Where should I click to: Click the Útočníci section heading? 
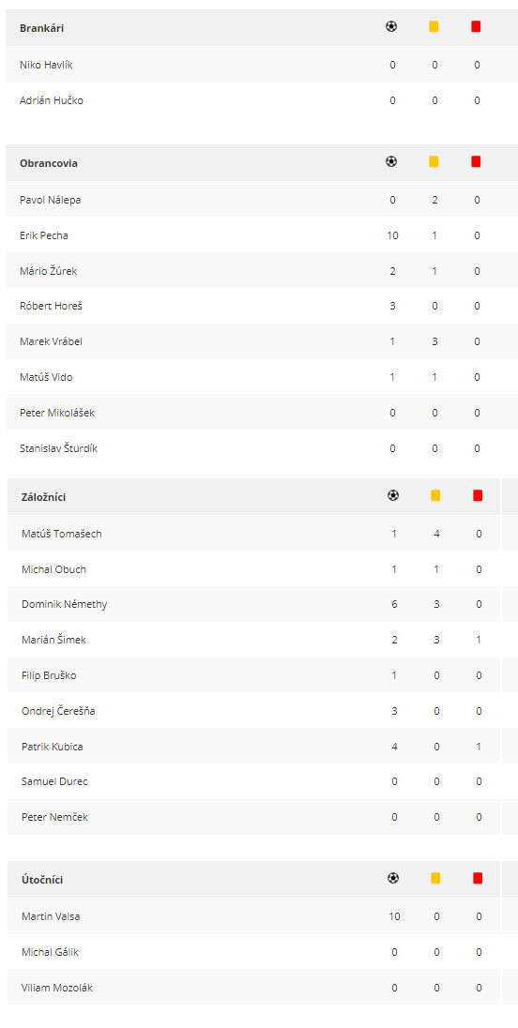[x=42, y=880]
